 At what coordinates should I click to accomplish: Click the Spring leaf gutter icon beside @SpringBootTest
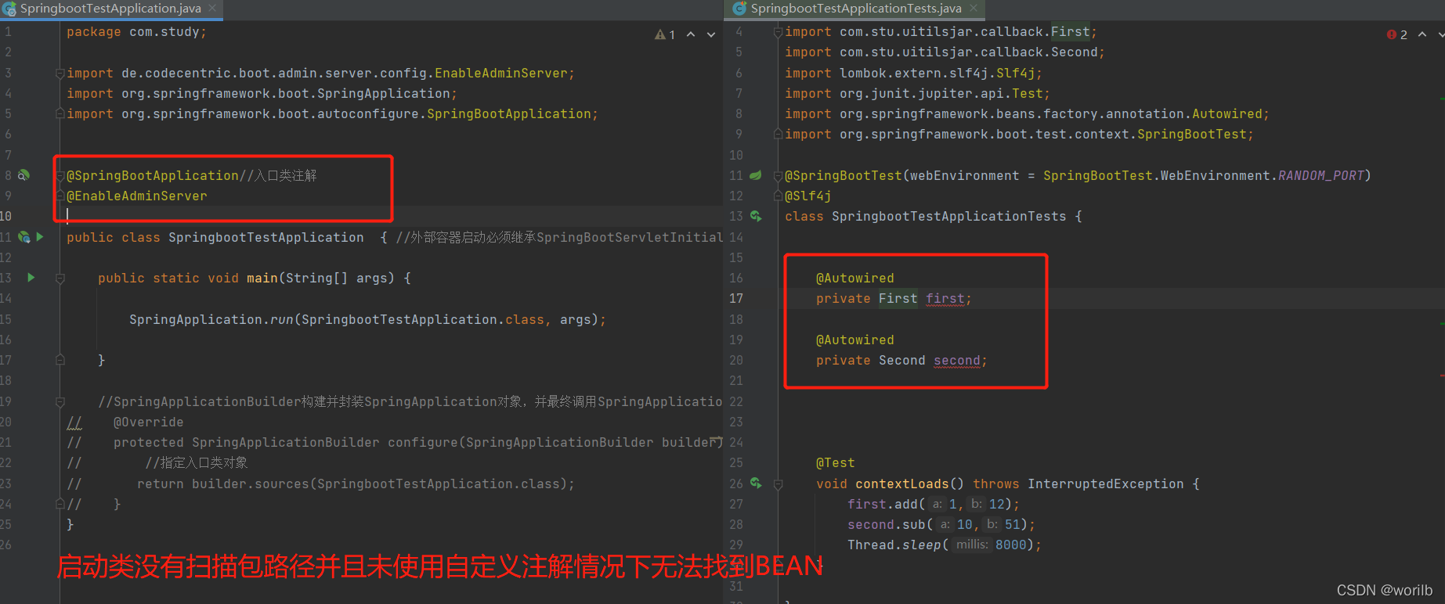755,175
